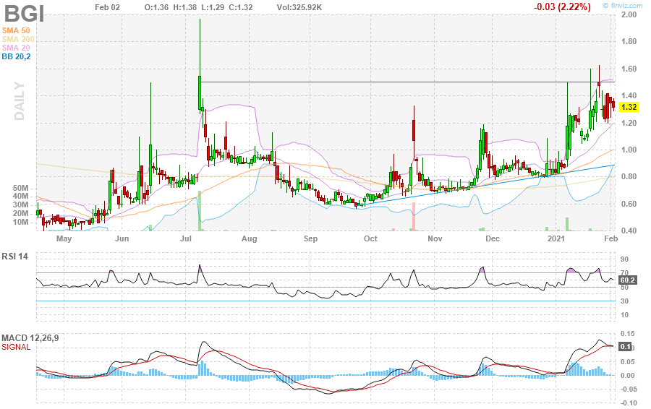Select the SMA 20 legend label
Screen dimensions: 651x409
(16, 48)
